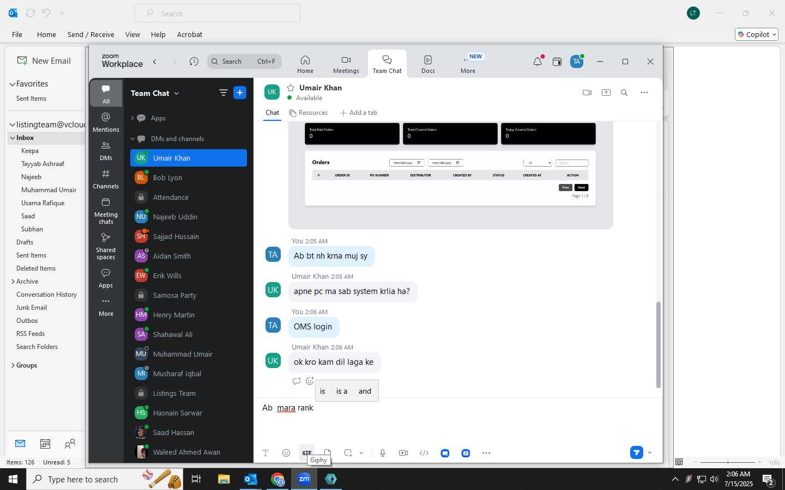The width and height of the screenshot is (785, 490).
Task: Open the send options dropdown arrow
Action: click(650, 452)
